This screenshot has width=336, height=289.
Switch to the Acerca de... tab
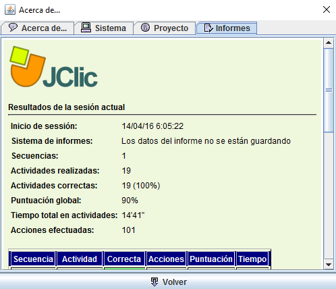pyautogui.click(x=38, y=28)
